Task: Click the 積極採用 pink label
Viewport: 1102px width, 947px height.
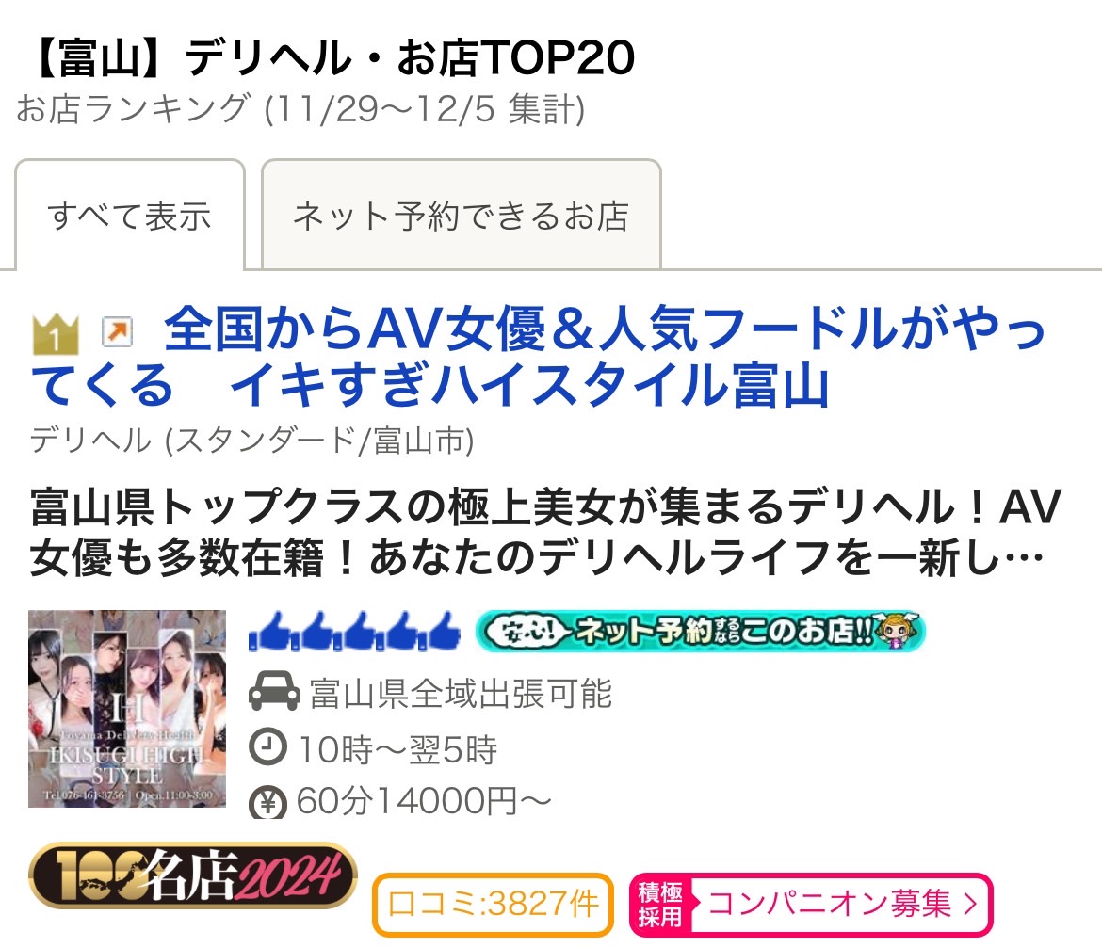Action: [660, 904]
